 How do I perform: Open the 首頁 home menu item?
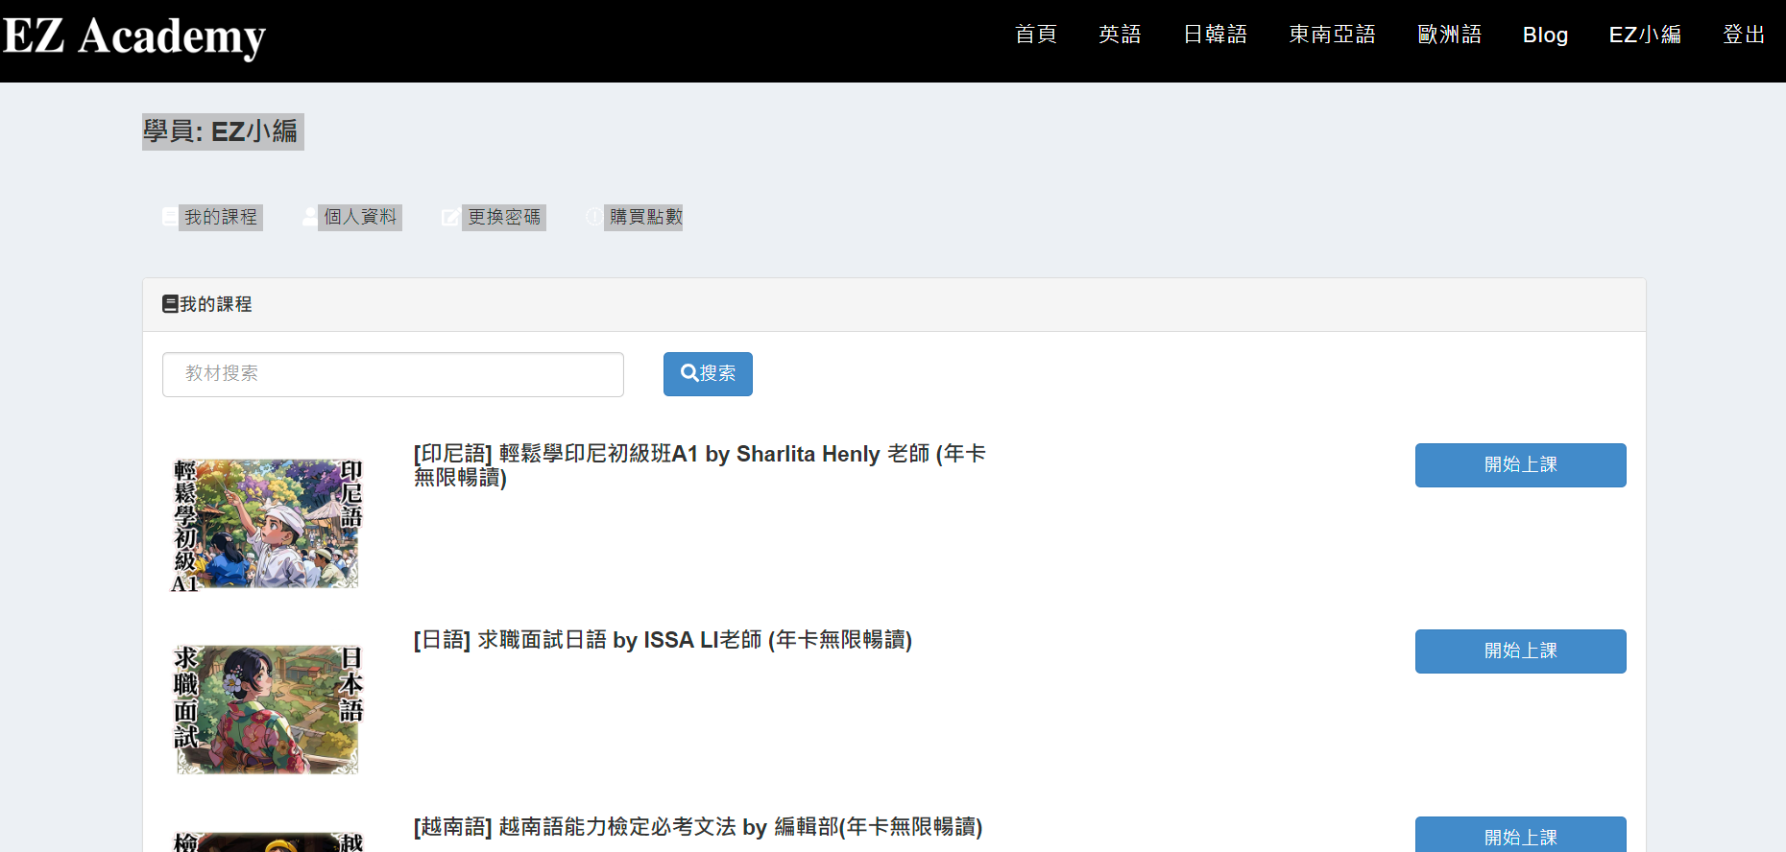(1036, 35)
